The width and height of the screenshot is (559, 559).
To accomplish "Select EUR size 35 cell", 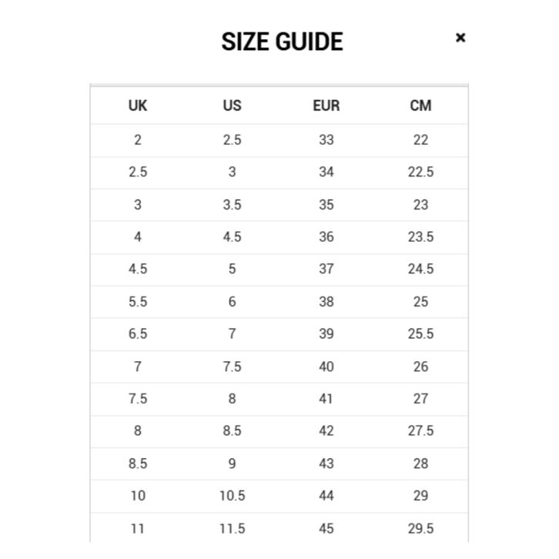I will (x=326, y=205).
